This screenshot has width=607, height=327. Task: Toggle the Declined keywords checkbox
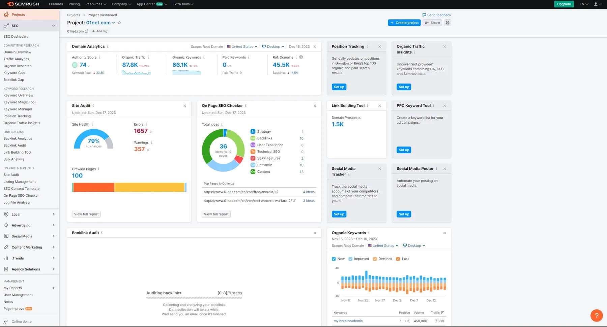tap(375, 259)
